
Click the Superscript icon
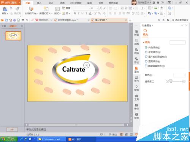point(95,13)
